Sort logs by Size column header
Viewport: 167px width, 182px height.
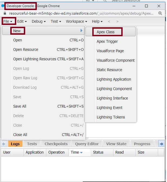pos(147,152)
